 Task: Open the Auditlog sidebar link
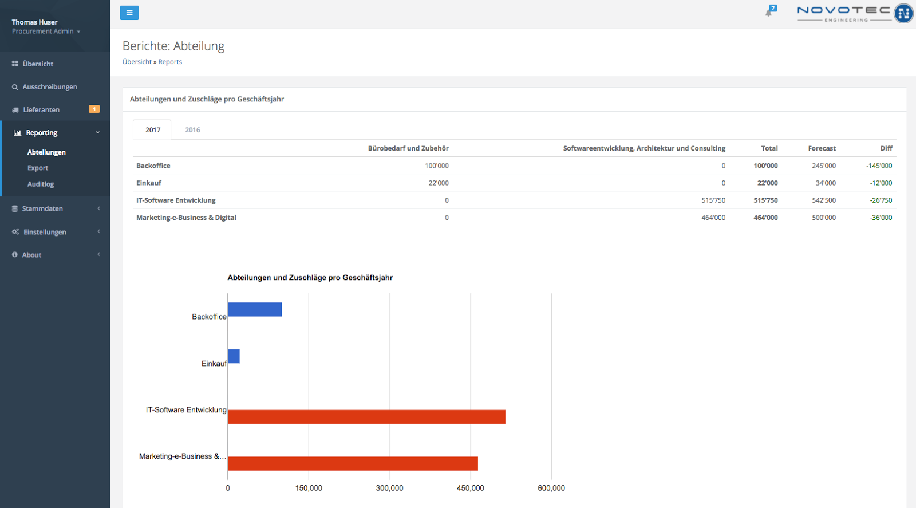(x=41, y=184)
